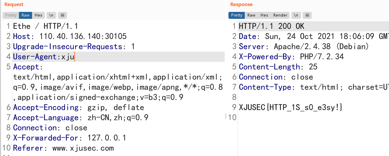The width and height of the screenshot is (389, 156).
Task: Place cursor in the User-Agent header line
Action: [x=44, y=57]
